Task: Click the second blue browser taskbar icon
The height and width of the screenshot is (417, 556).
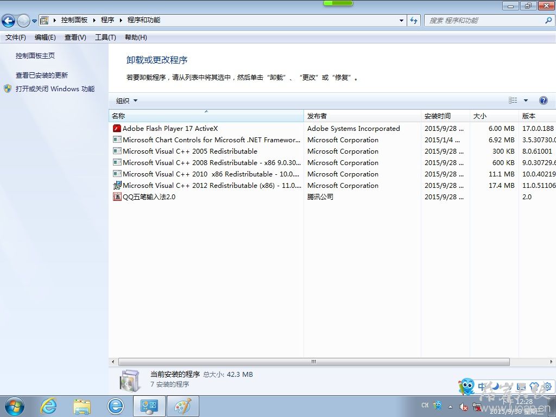Action: (116, 406)
